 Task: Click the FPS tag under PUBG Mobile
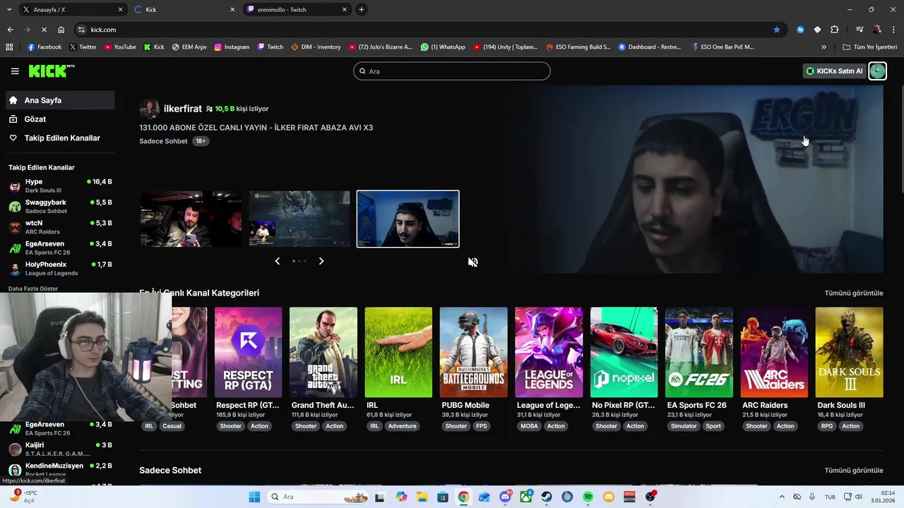(x=482, y=426)
